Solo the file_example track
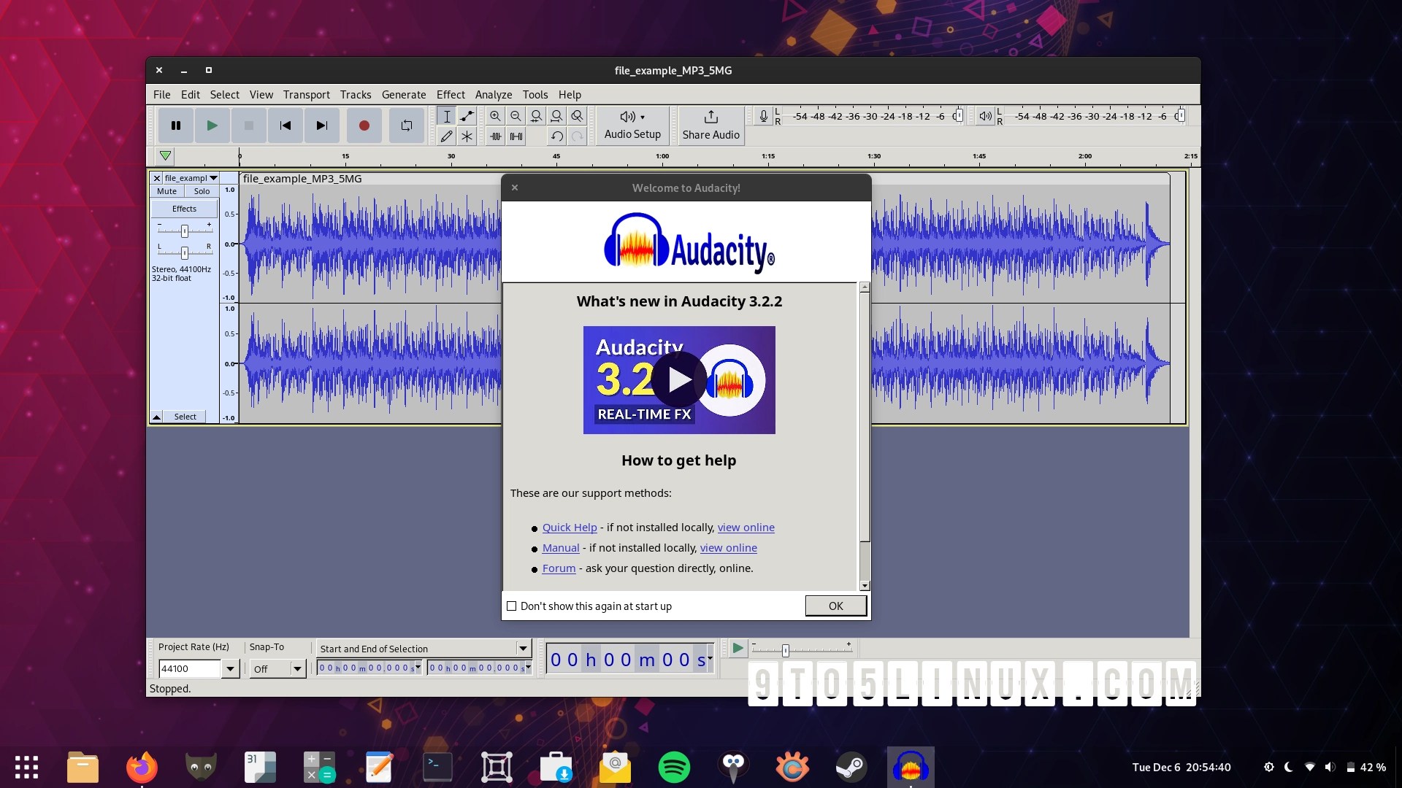This screenshot has width=1402, height=788. click(202, 191)
